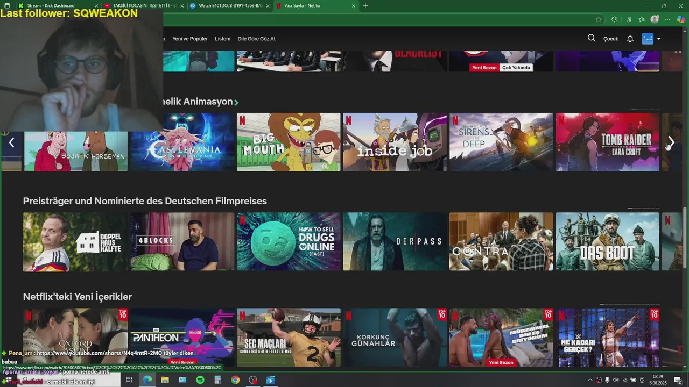This screenshot has width=689, height=387.
Task: Open Dile Göre Göz At menu
Action: [256, 39]
